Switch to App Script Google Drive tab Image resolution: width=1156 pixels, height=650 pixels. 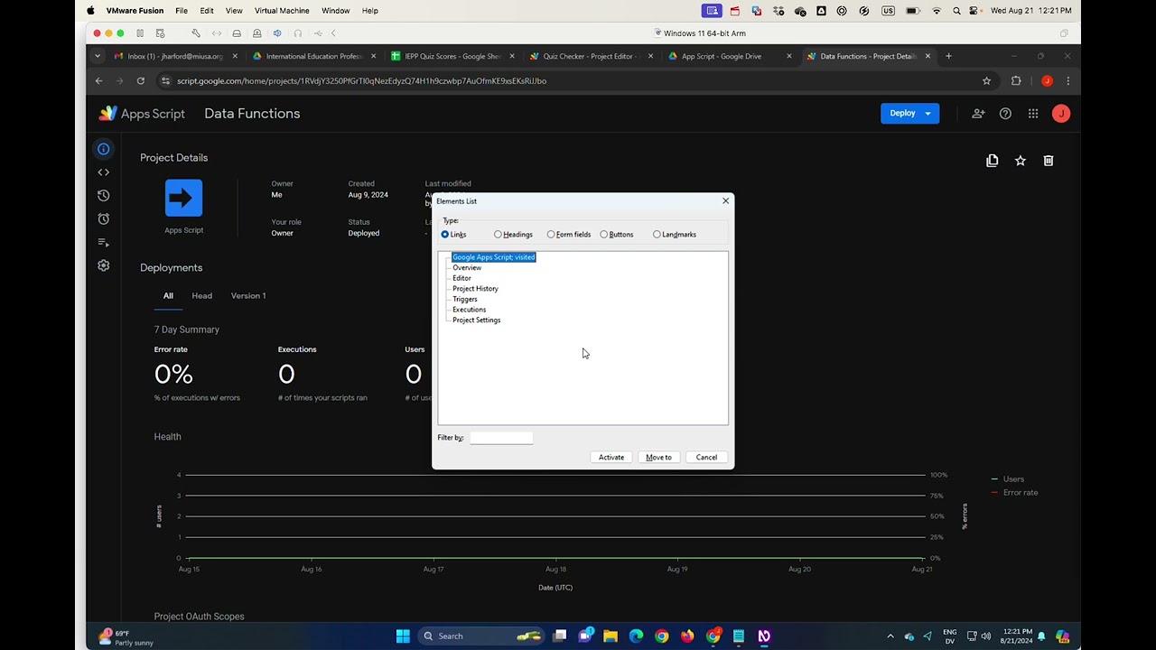(730, 56)
